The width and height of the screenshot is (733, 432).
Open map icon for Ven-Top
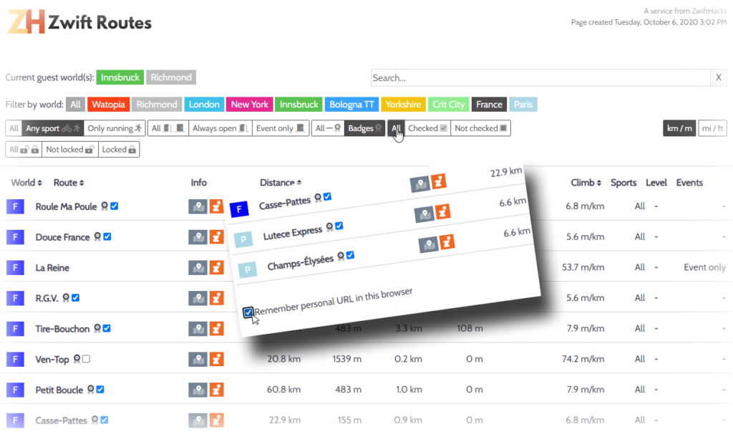click(198, 360)
